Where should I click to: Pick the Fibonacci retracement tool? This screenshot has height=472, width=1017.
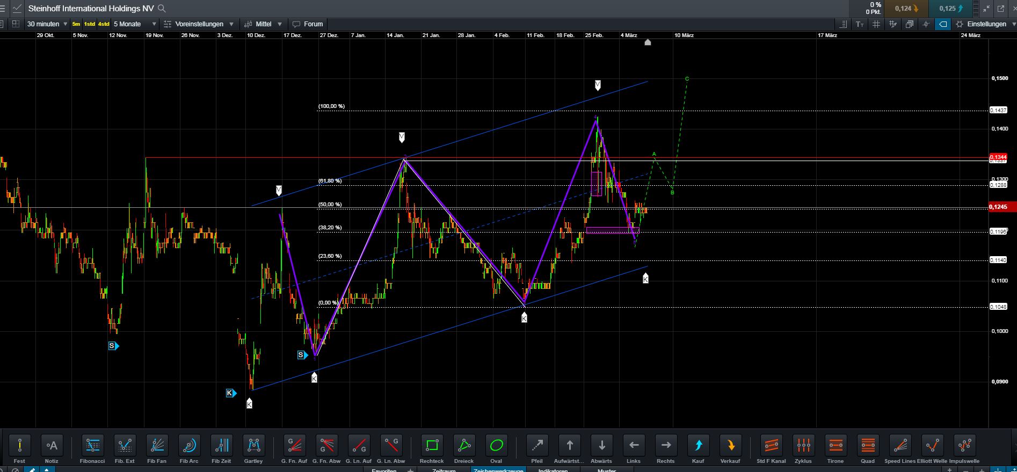(92, 445)
